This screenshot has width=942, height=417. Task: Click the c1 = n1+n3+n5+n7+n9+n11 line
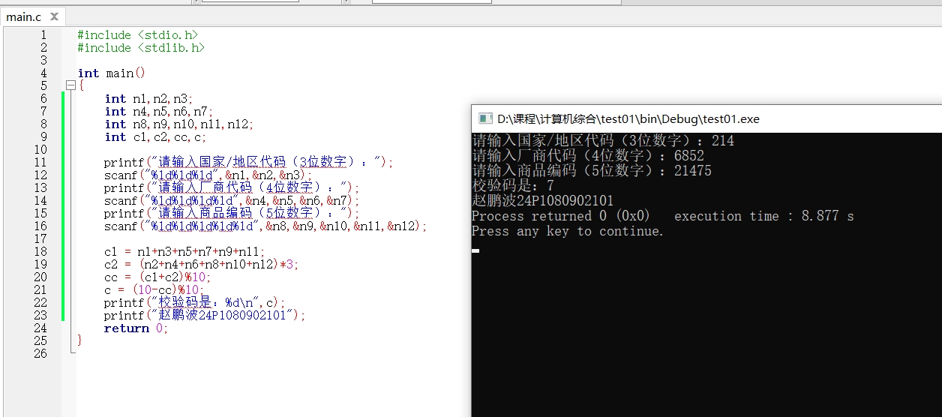[184, 251]
